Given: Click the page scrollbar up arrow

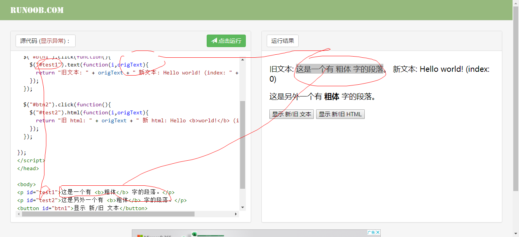Looking at the screenshot, I should coord(516,3).
